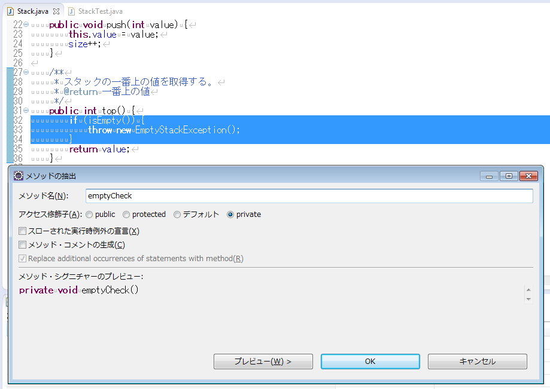Viewport: 550px width, 389px height.
Task: Click the Java file icon on Stack.java tab
Action: point(11,11)
